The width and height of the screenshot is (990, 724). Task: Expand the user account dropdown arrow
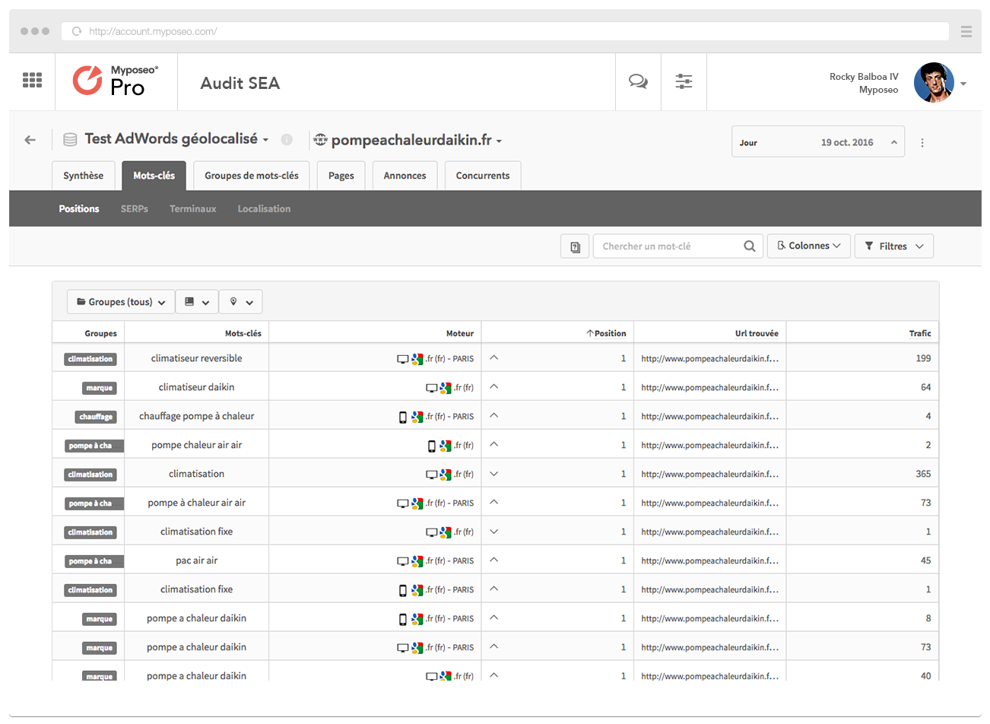pyautogui.click(x=963, y=84)
